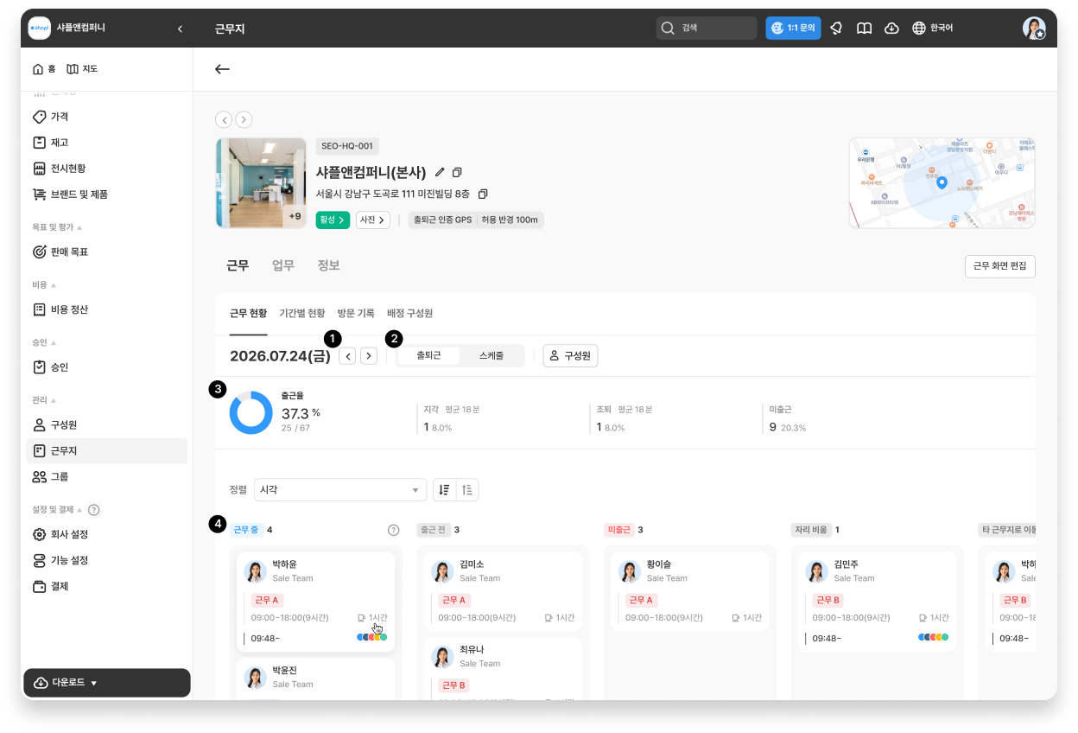The height and width of the screenshot is (733, 1078).
Task: Click the 활성 status button
Action: click(x=333, y=220)
